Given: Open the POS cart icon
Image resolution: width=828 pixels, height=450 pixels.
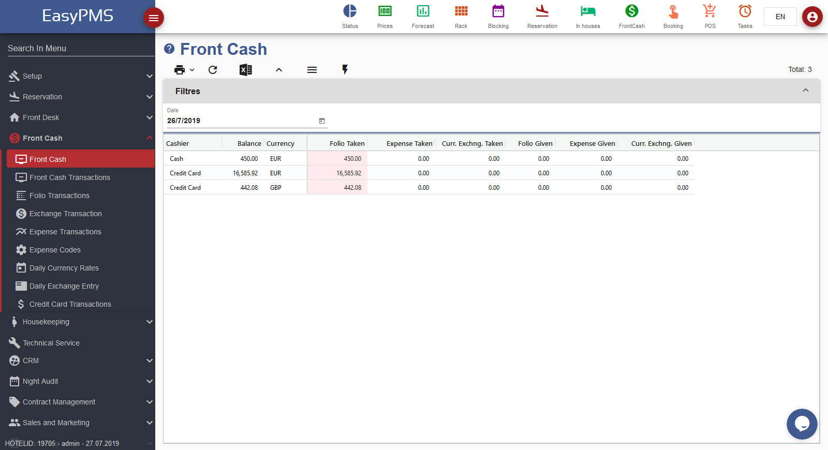Looking at the screenshot, I should tap(709, 11).
